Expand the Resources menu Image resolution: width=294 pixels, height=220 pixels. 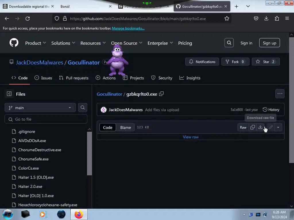pyautogui.click(x=93, y=43)
